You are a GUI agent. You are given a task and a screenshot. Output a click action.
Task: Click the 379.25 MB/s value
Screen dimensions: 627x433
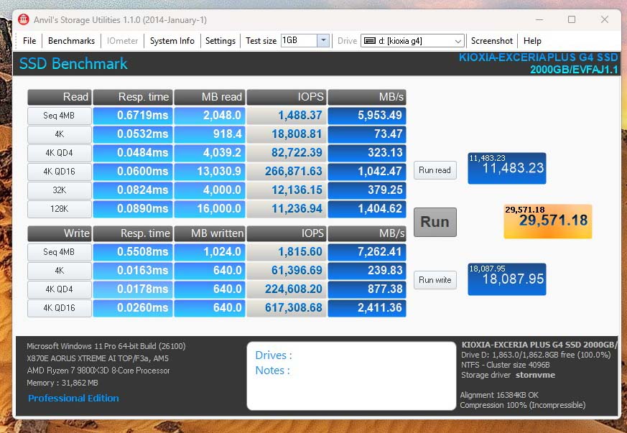click(x=367, y=190)
